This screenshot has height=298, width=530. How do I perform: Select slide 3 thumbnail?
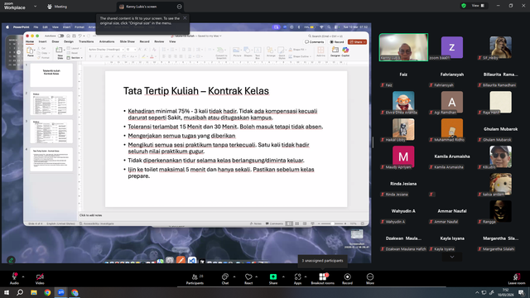pos(51,132)
